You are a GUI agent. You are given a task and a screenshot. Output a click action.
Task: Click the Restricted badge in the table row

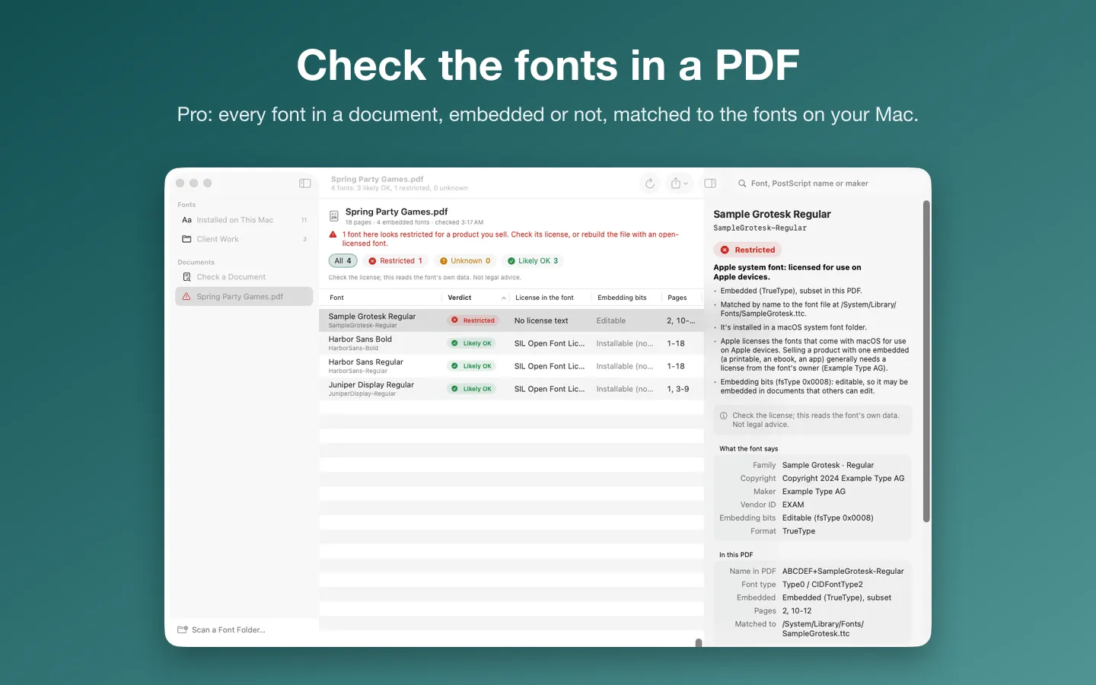click(473, 320)
